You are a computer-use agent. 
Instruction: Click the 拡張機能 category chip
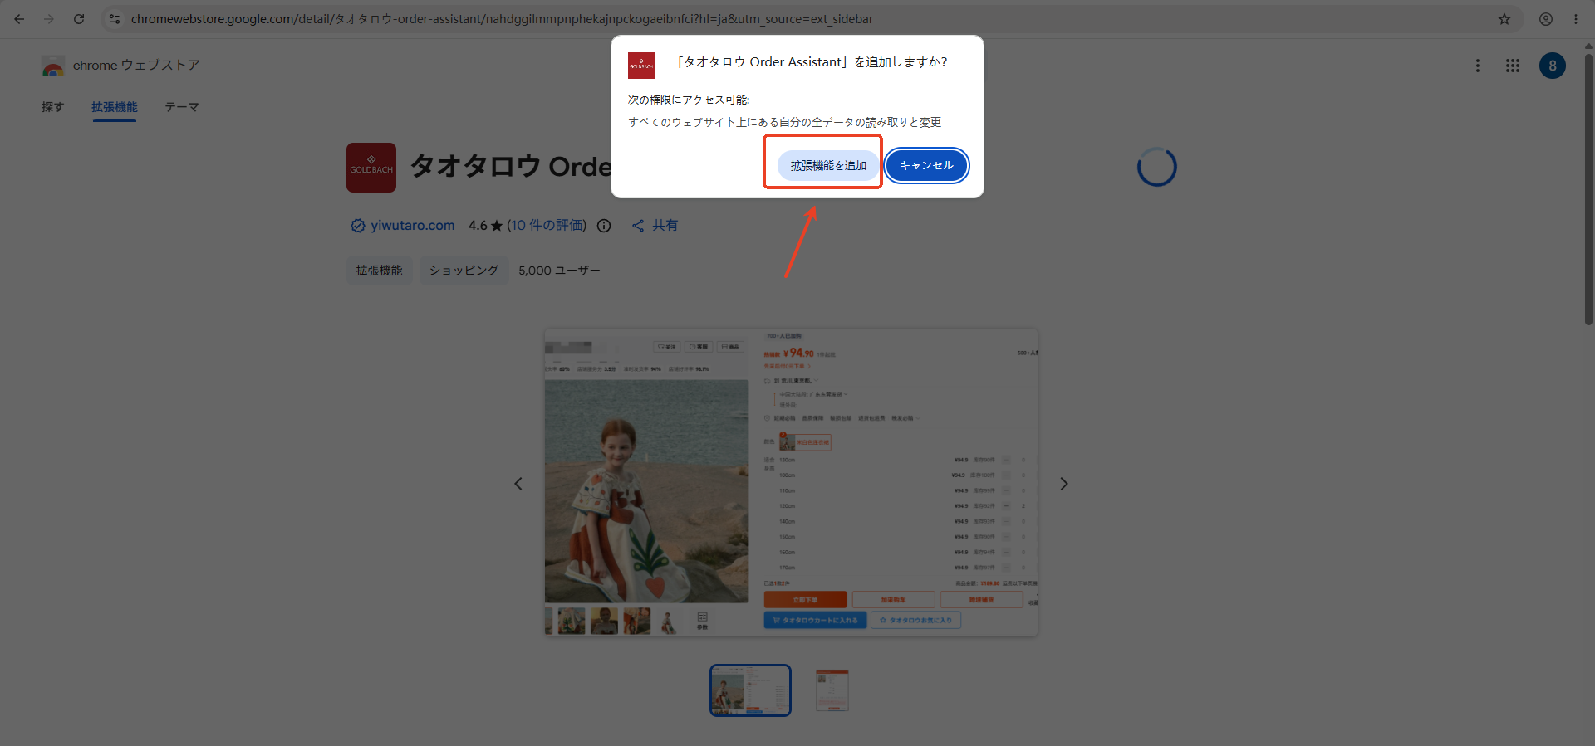379,271
